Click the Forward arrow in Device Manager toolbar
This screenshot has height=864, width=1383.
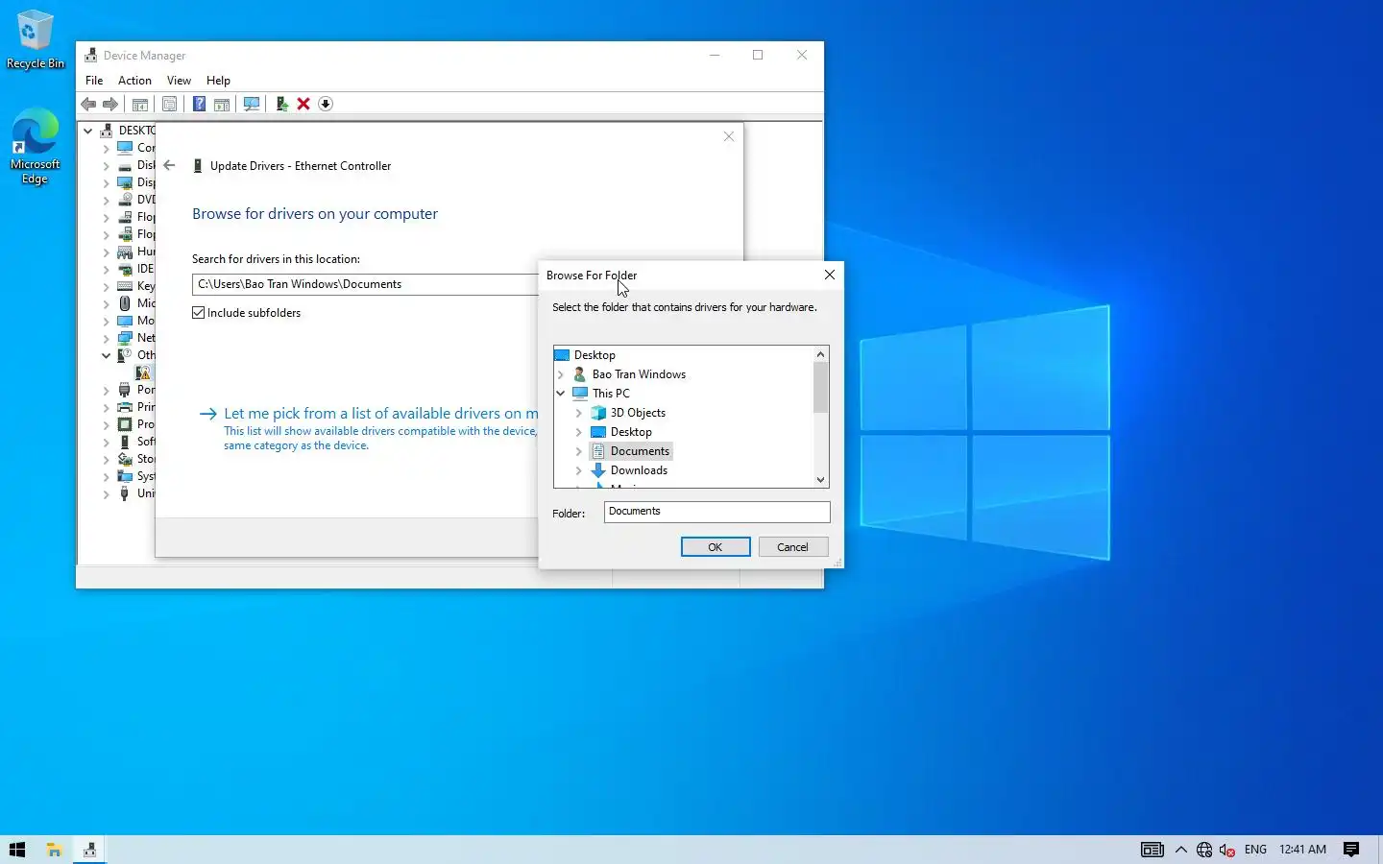click(110, 104)
